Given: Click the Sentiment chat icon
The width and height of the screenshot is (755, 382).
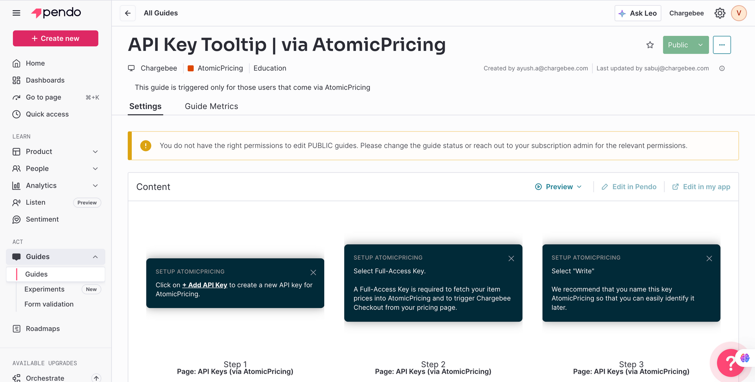Looking at the screenshot, I should [16, 220].
